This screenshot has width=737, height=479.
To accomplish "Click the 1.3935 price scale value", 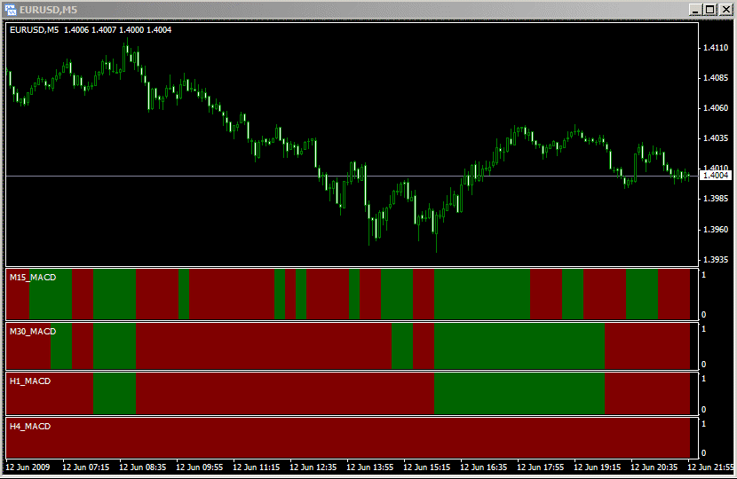I will coord(716,260).
